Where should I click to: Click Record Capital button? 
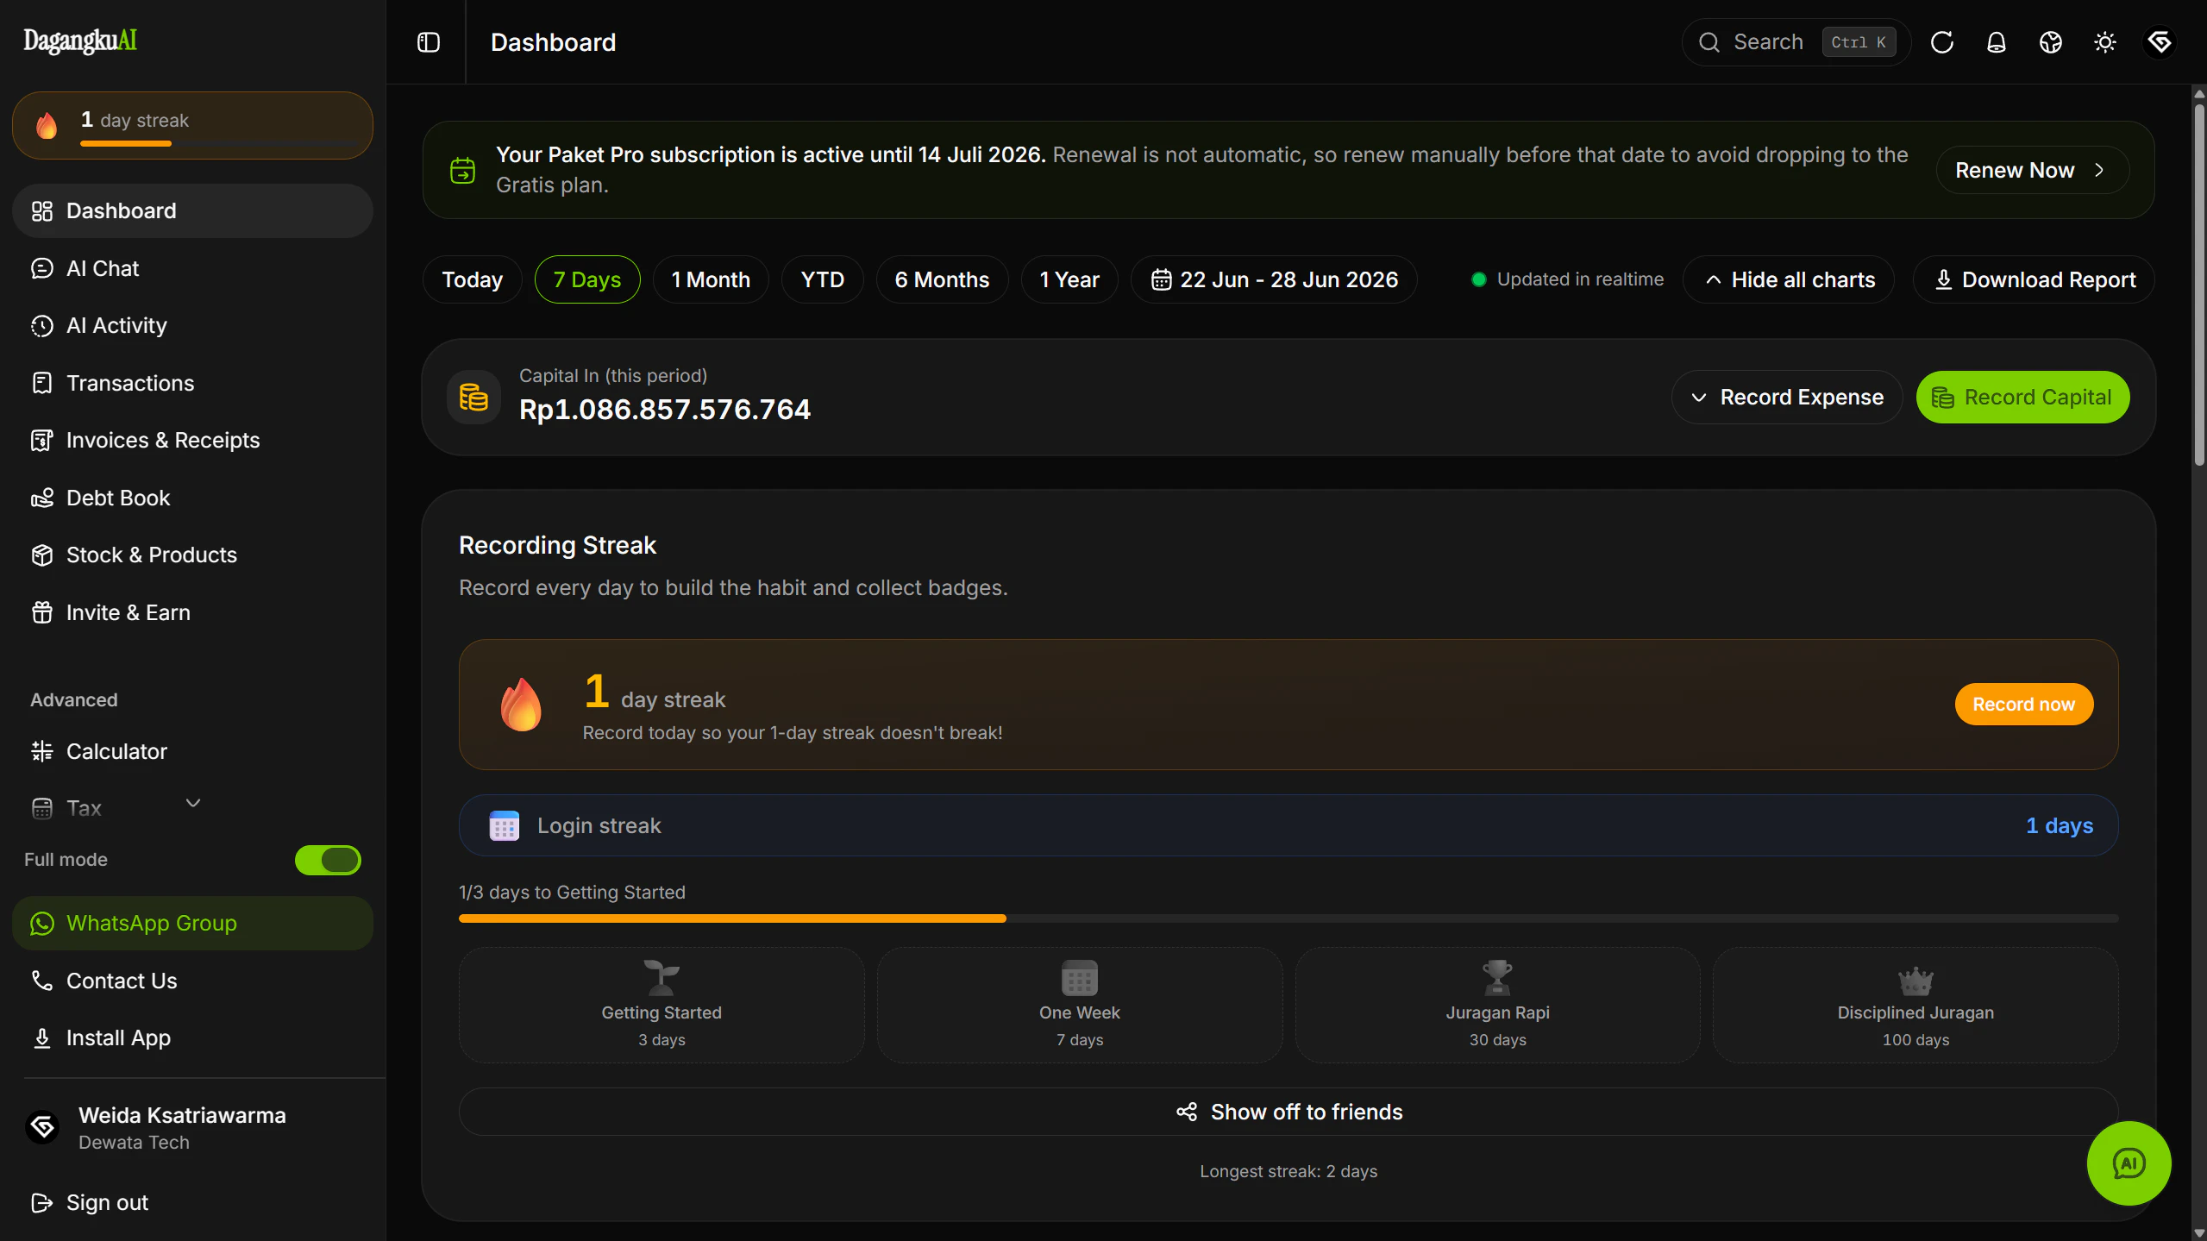click(2022, 397)
